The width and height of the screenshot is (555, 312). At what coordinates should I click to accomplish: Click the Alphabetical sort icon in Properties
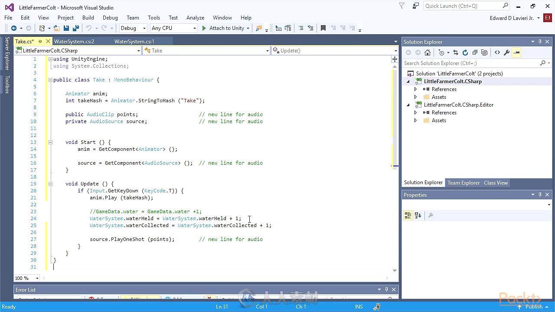418,215
